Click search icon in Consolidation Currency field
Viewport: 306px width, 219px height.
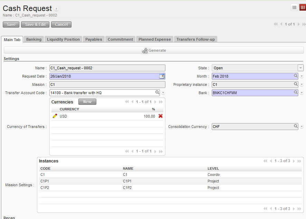(296, 127)
